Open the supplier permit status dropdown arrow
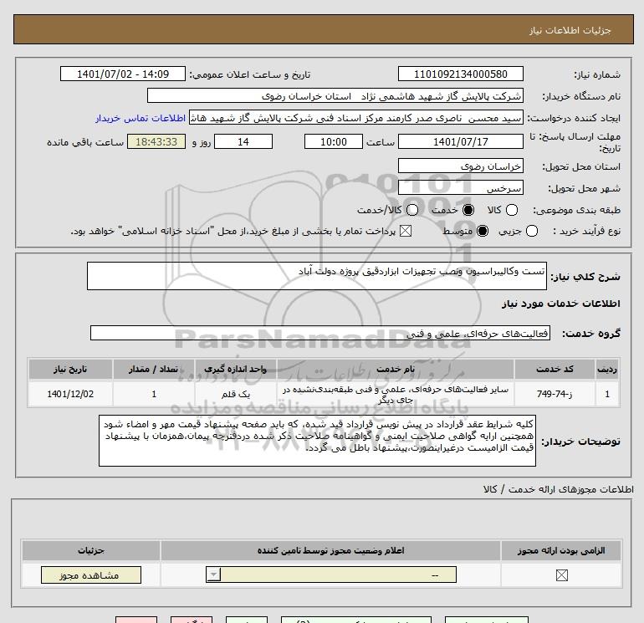Viewport: 644px width, 623px height. [x=213, y=574]
